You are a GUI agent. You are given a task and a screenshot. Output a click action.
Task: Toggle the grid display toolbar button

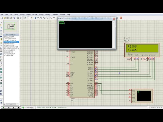tap(28, 18)
